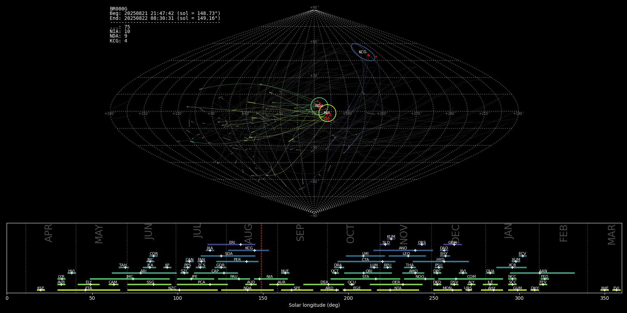The height and width of the screenshot is (313, 627).
Task: Select the 'Beg: 20250821 21:47:42' line
Action: [x=165, y=14]
